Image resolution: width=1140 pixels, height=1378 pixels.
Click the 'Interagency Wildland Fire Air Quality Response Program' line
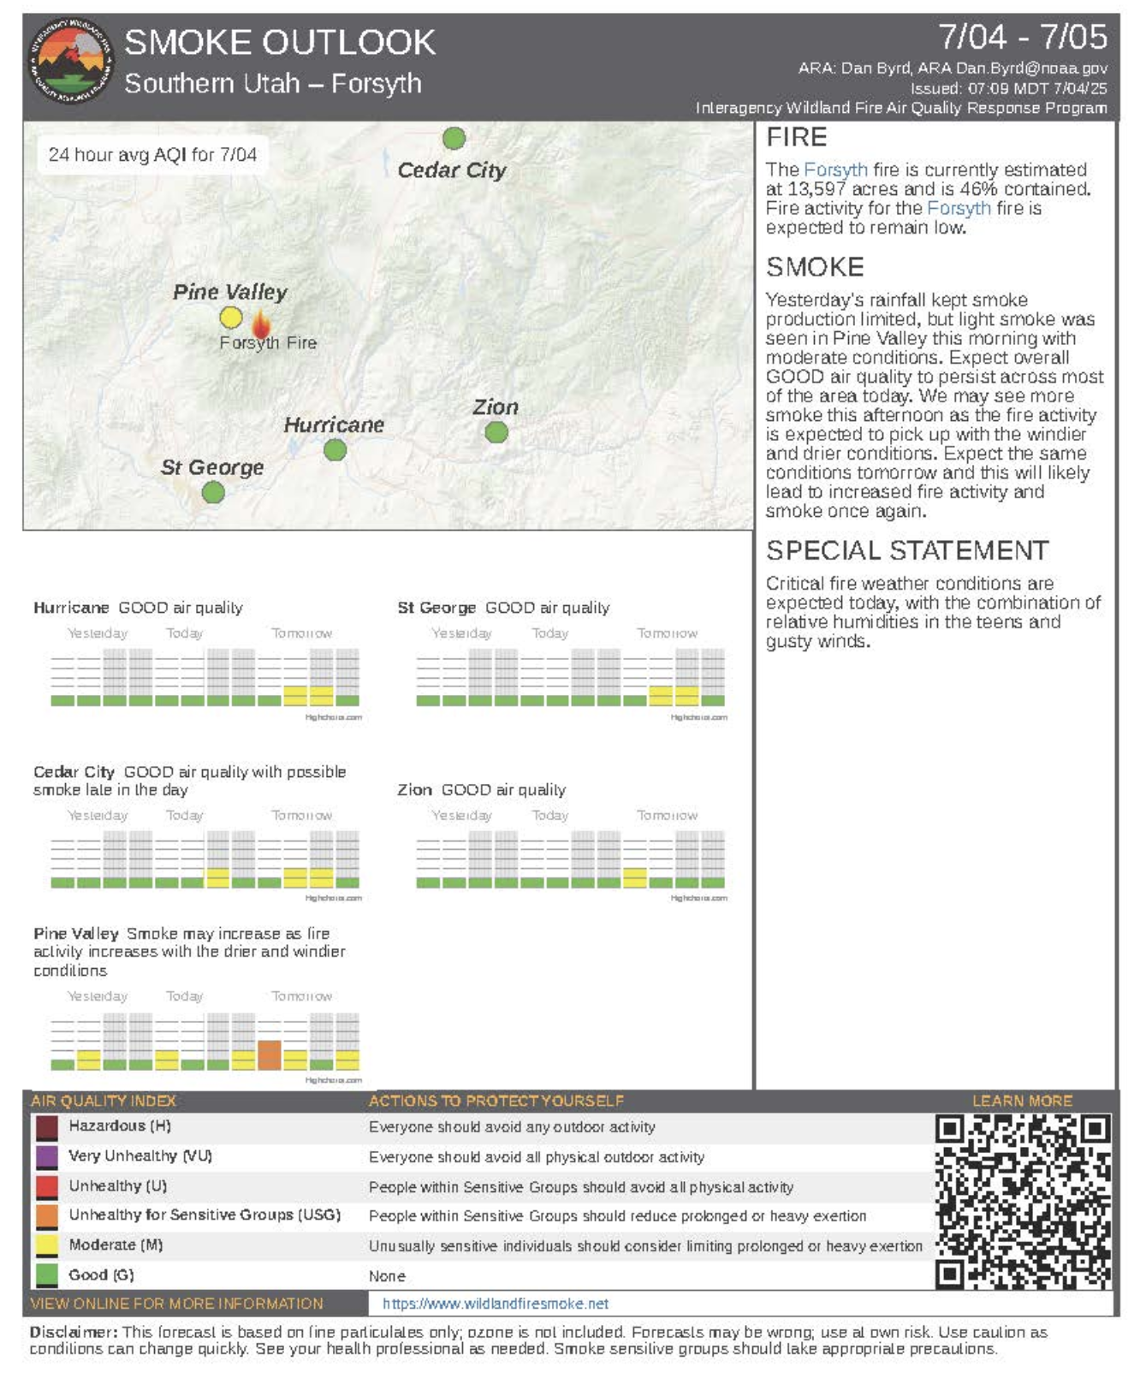901,108
